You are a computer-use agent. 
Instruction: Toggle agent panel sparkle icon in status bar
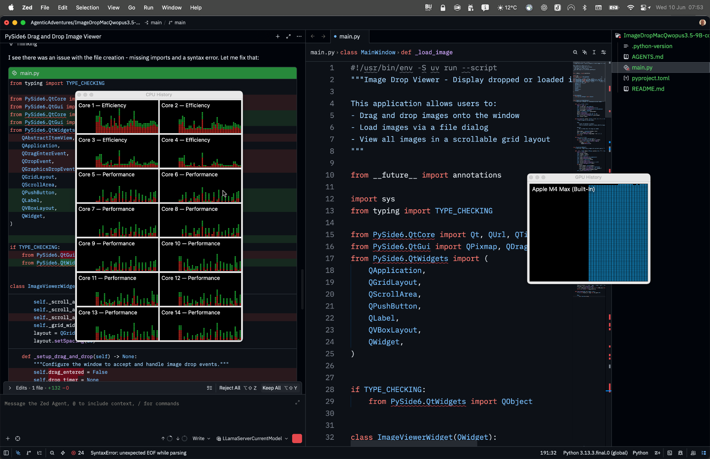18,453
